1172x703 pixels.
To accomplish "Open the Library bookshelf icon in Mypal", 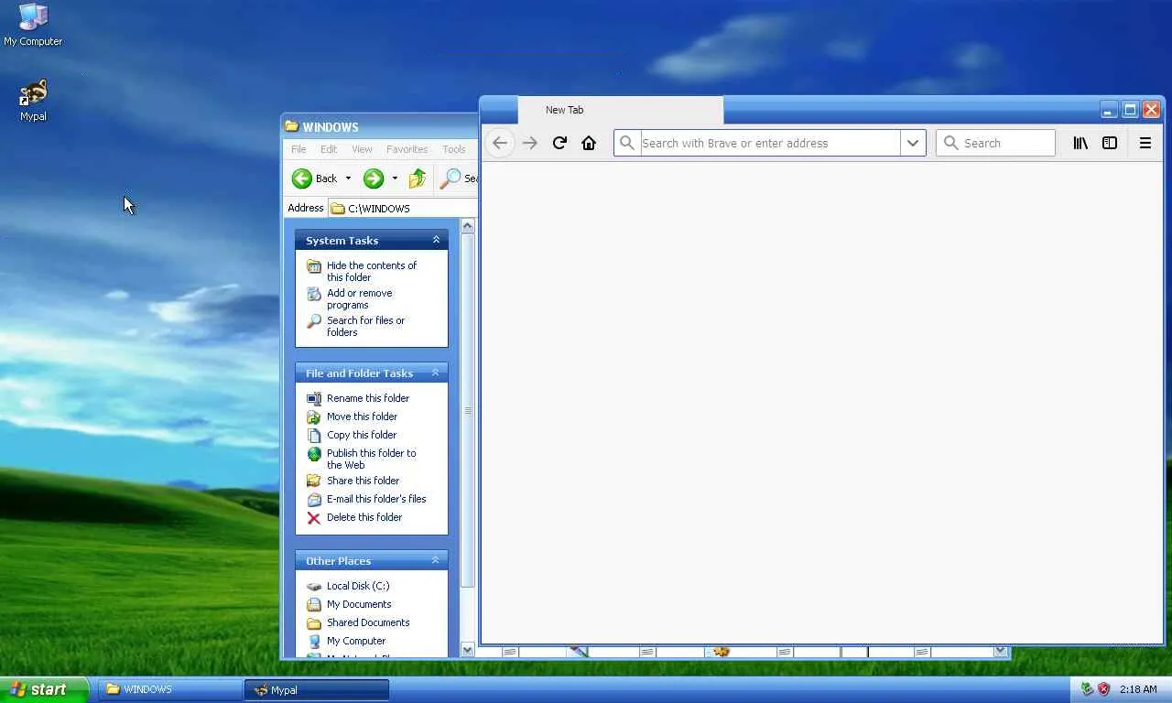I will tap(1080, 143).
